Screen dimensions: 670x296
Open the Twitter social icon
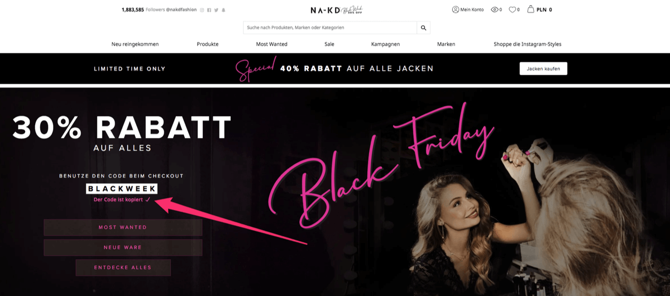(x=216, y=9)
